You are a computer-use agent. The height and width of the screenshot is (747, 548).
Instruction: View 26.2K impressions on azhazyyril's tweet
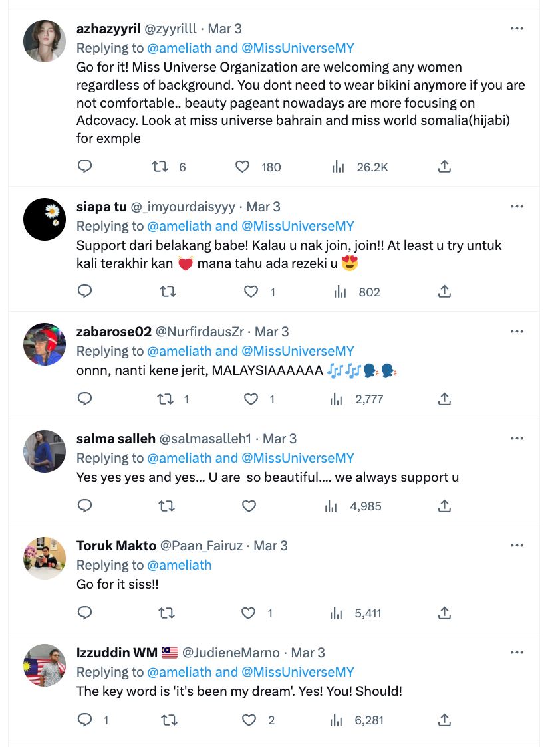[x=359, y=167]
